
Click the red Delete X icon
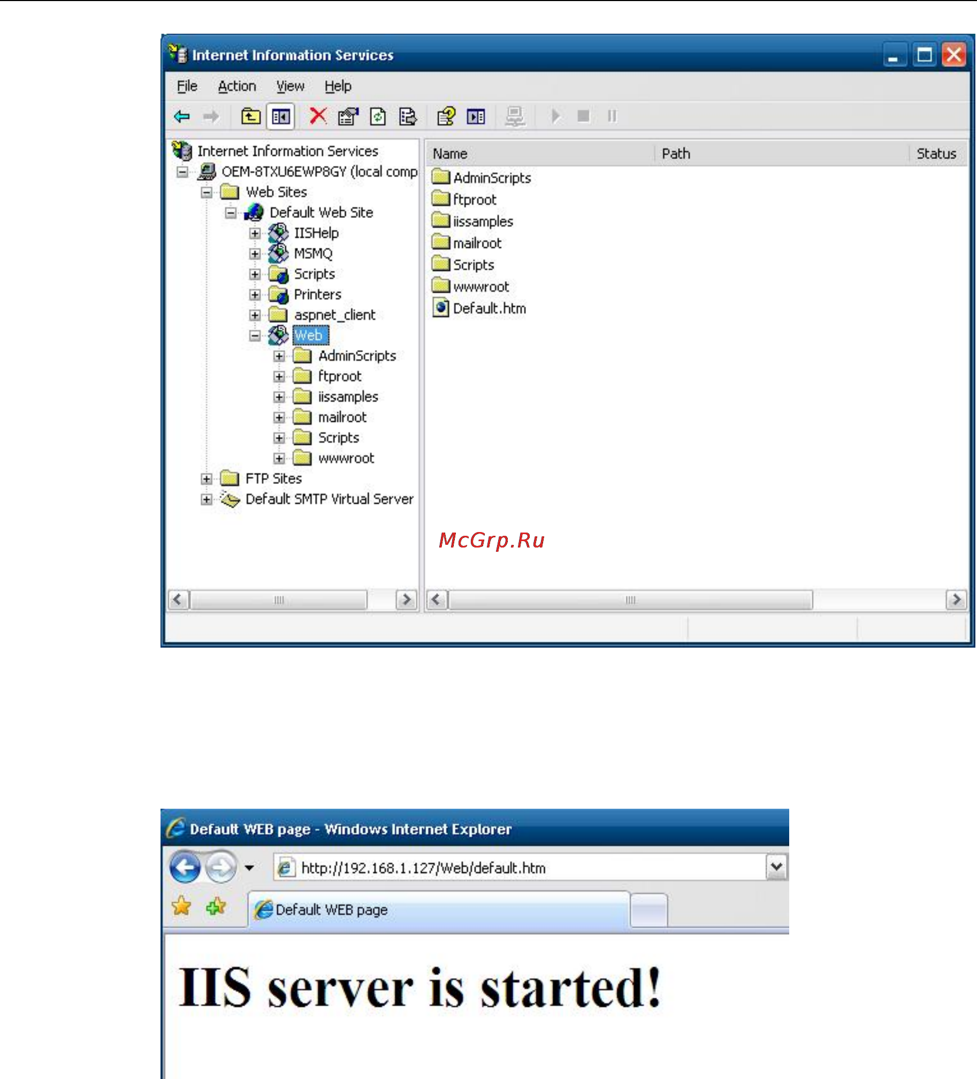click(318, 116)
